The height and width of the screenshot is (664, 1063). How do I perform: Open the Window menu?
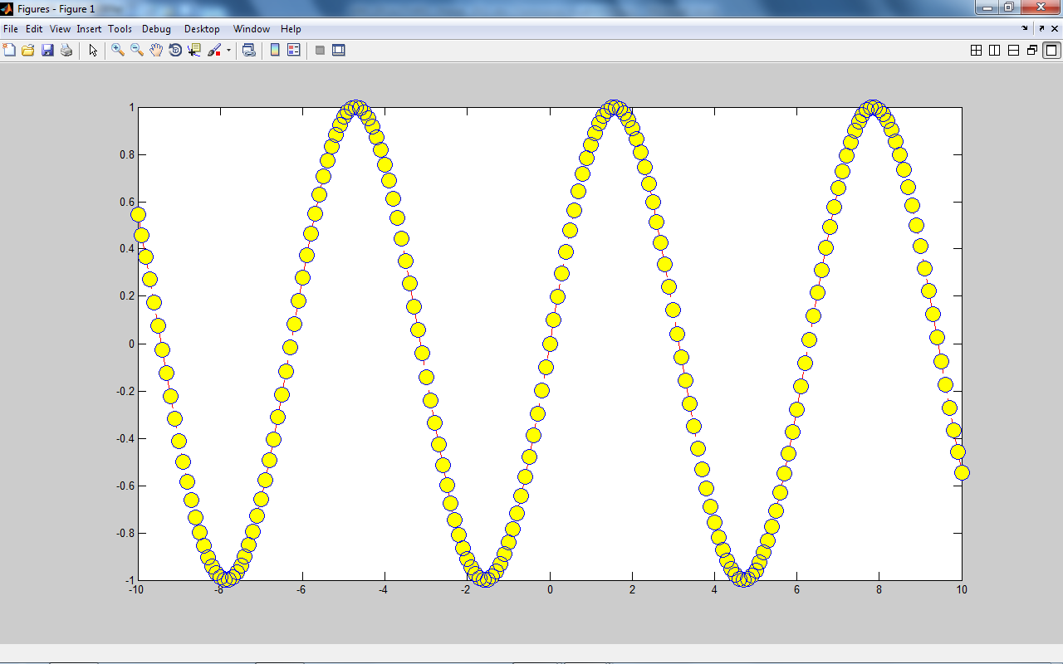[252, 29]
